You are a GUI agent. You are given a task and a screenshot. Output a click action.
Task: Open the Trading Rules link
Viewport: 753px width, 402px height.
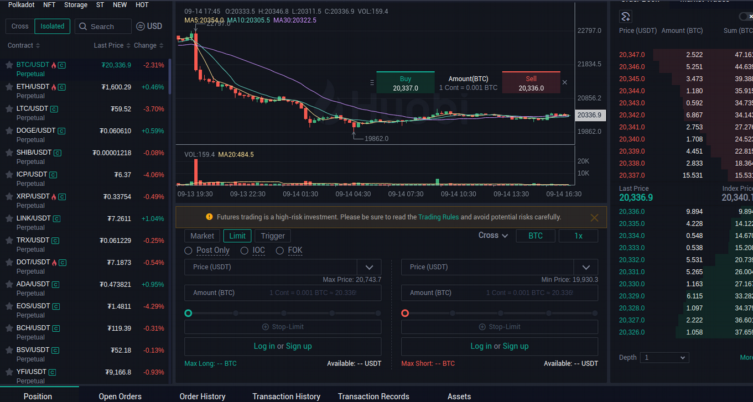coord(438,217)
